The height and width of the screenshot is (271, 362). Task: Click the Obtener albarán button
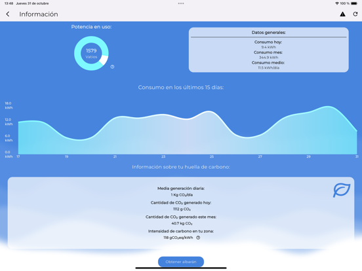[x=181, y=262]
